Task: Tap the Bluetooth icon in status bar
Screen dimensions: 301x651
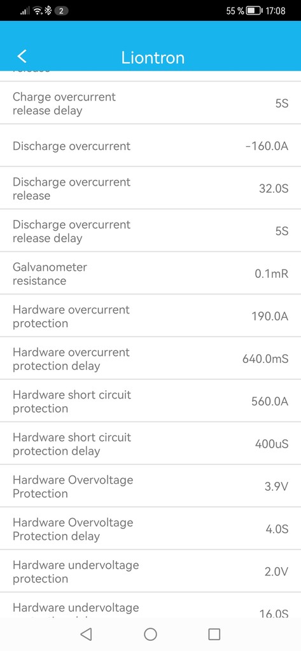Action: click(x=48, y=10)
